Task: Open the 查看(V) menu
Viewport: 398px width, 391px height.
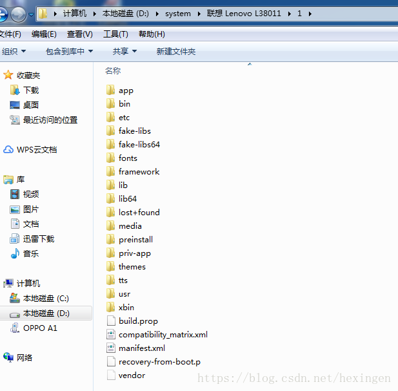Action: [x=80, y=34]
